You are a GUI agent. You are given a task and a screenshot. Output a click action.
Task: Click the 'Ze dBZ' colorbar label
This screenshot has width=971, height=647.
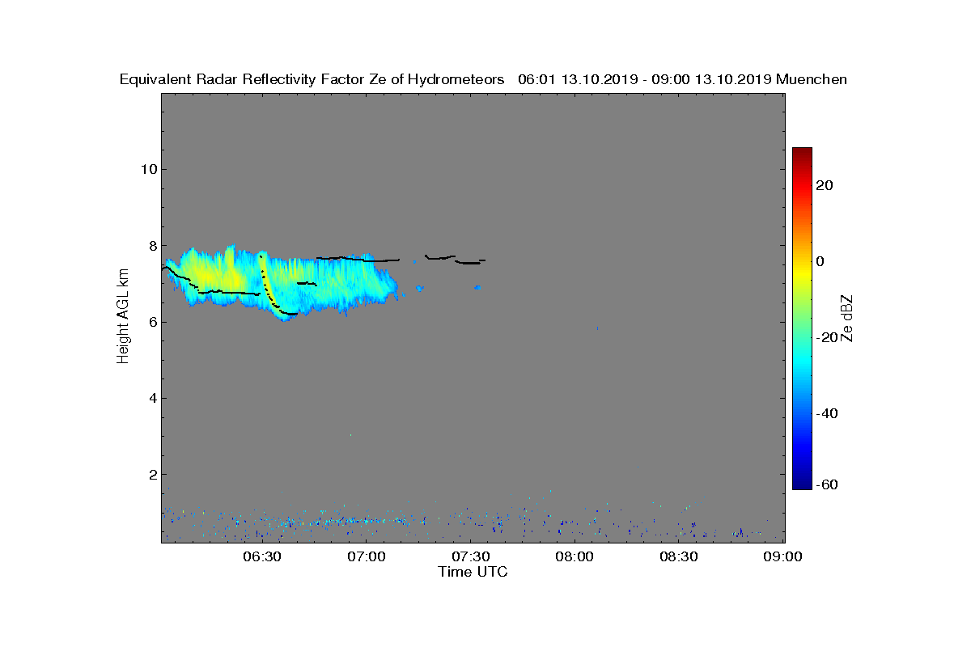847,318
